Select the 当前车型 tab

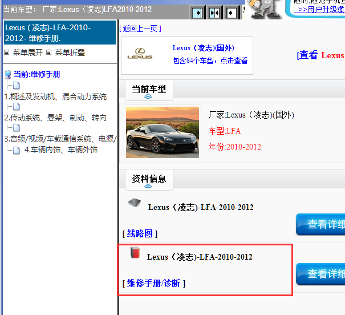point(149,90)
